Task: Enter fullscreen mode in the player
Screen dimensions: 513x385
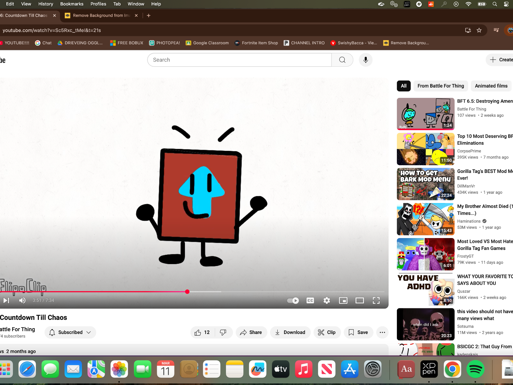Action: 376,301
